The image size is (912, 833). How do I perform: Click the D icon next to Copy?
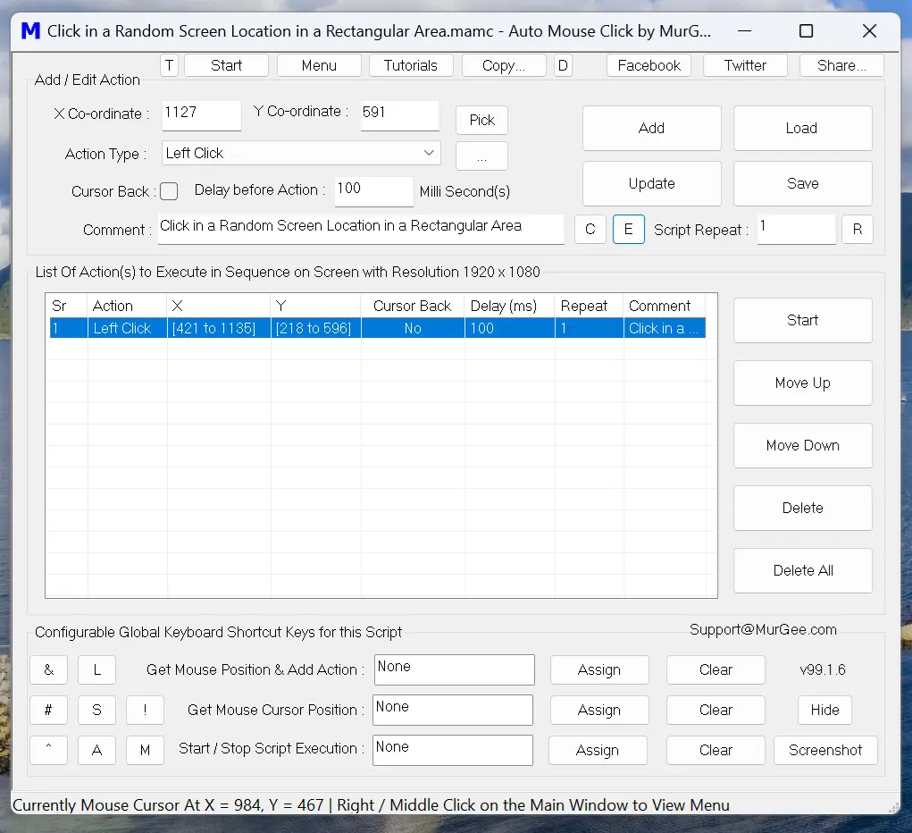(563, 65)
